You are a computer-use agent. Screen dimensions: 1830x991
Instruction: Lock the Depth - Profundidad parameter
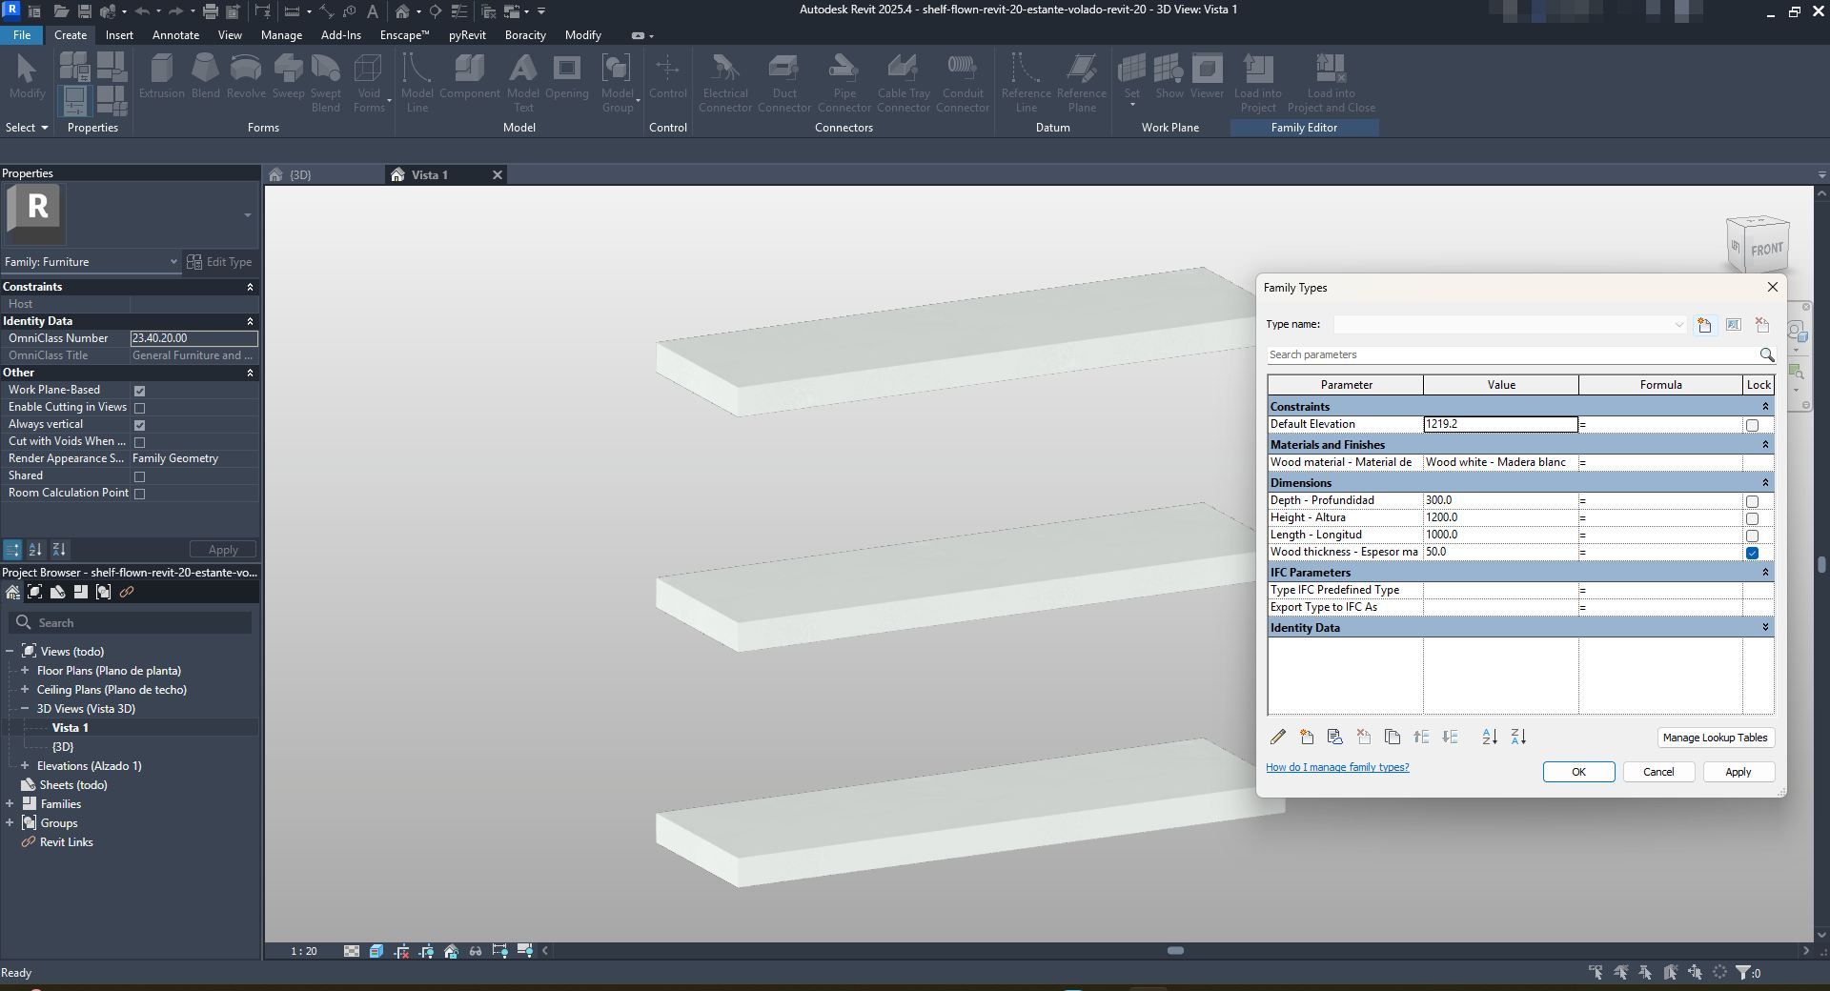(x=1752, y=501)
